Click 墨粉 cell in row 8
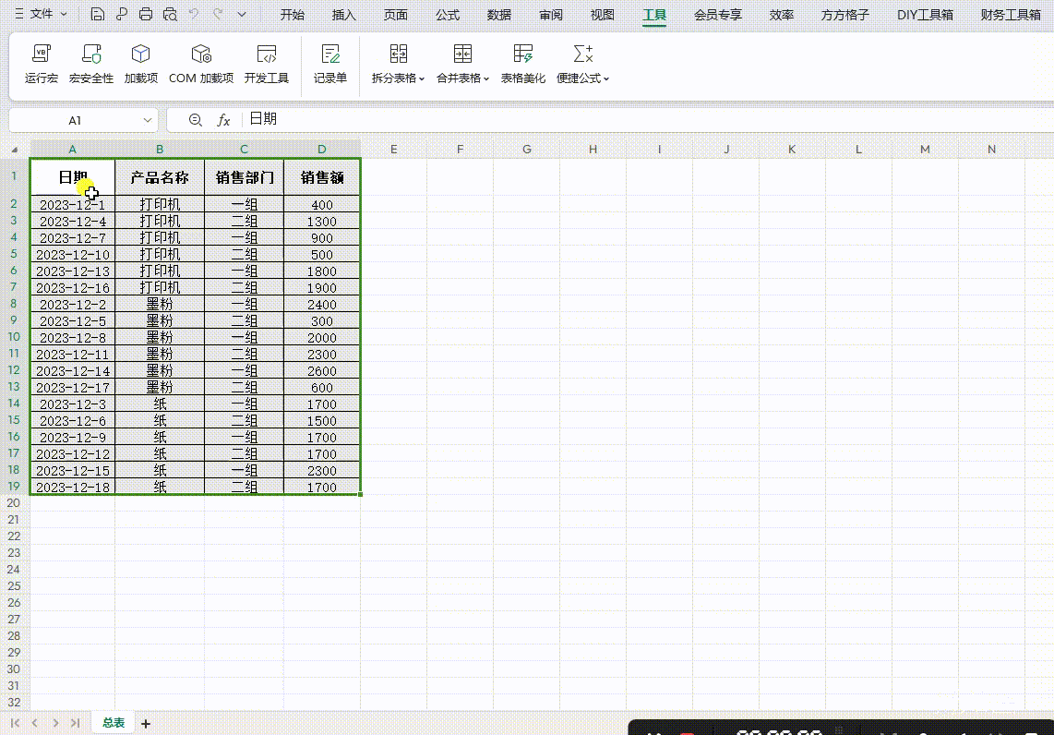Screen dimensions: 1054x735 click(x=160, y=304)
